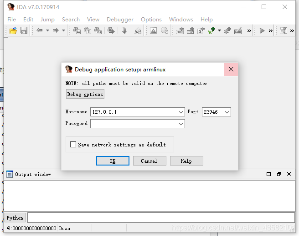Screen dimensions: 299x236
Task: Click the add string A-plus icon
Action: pos(201,30)
